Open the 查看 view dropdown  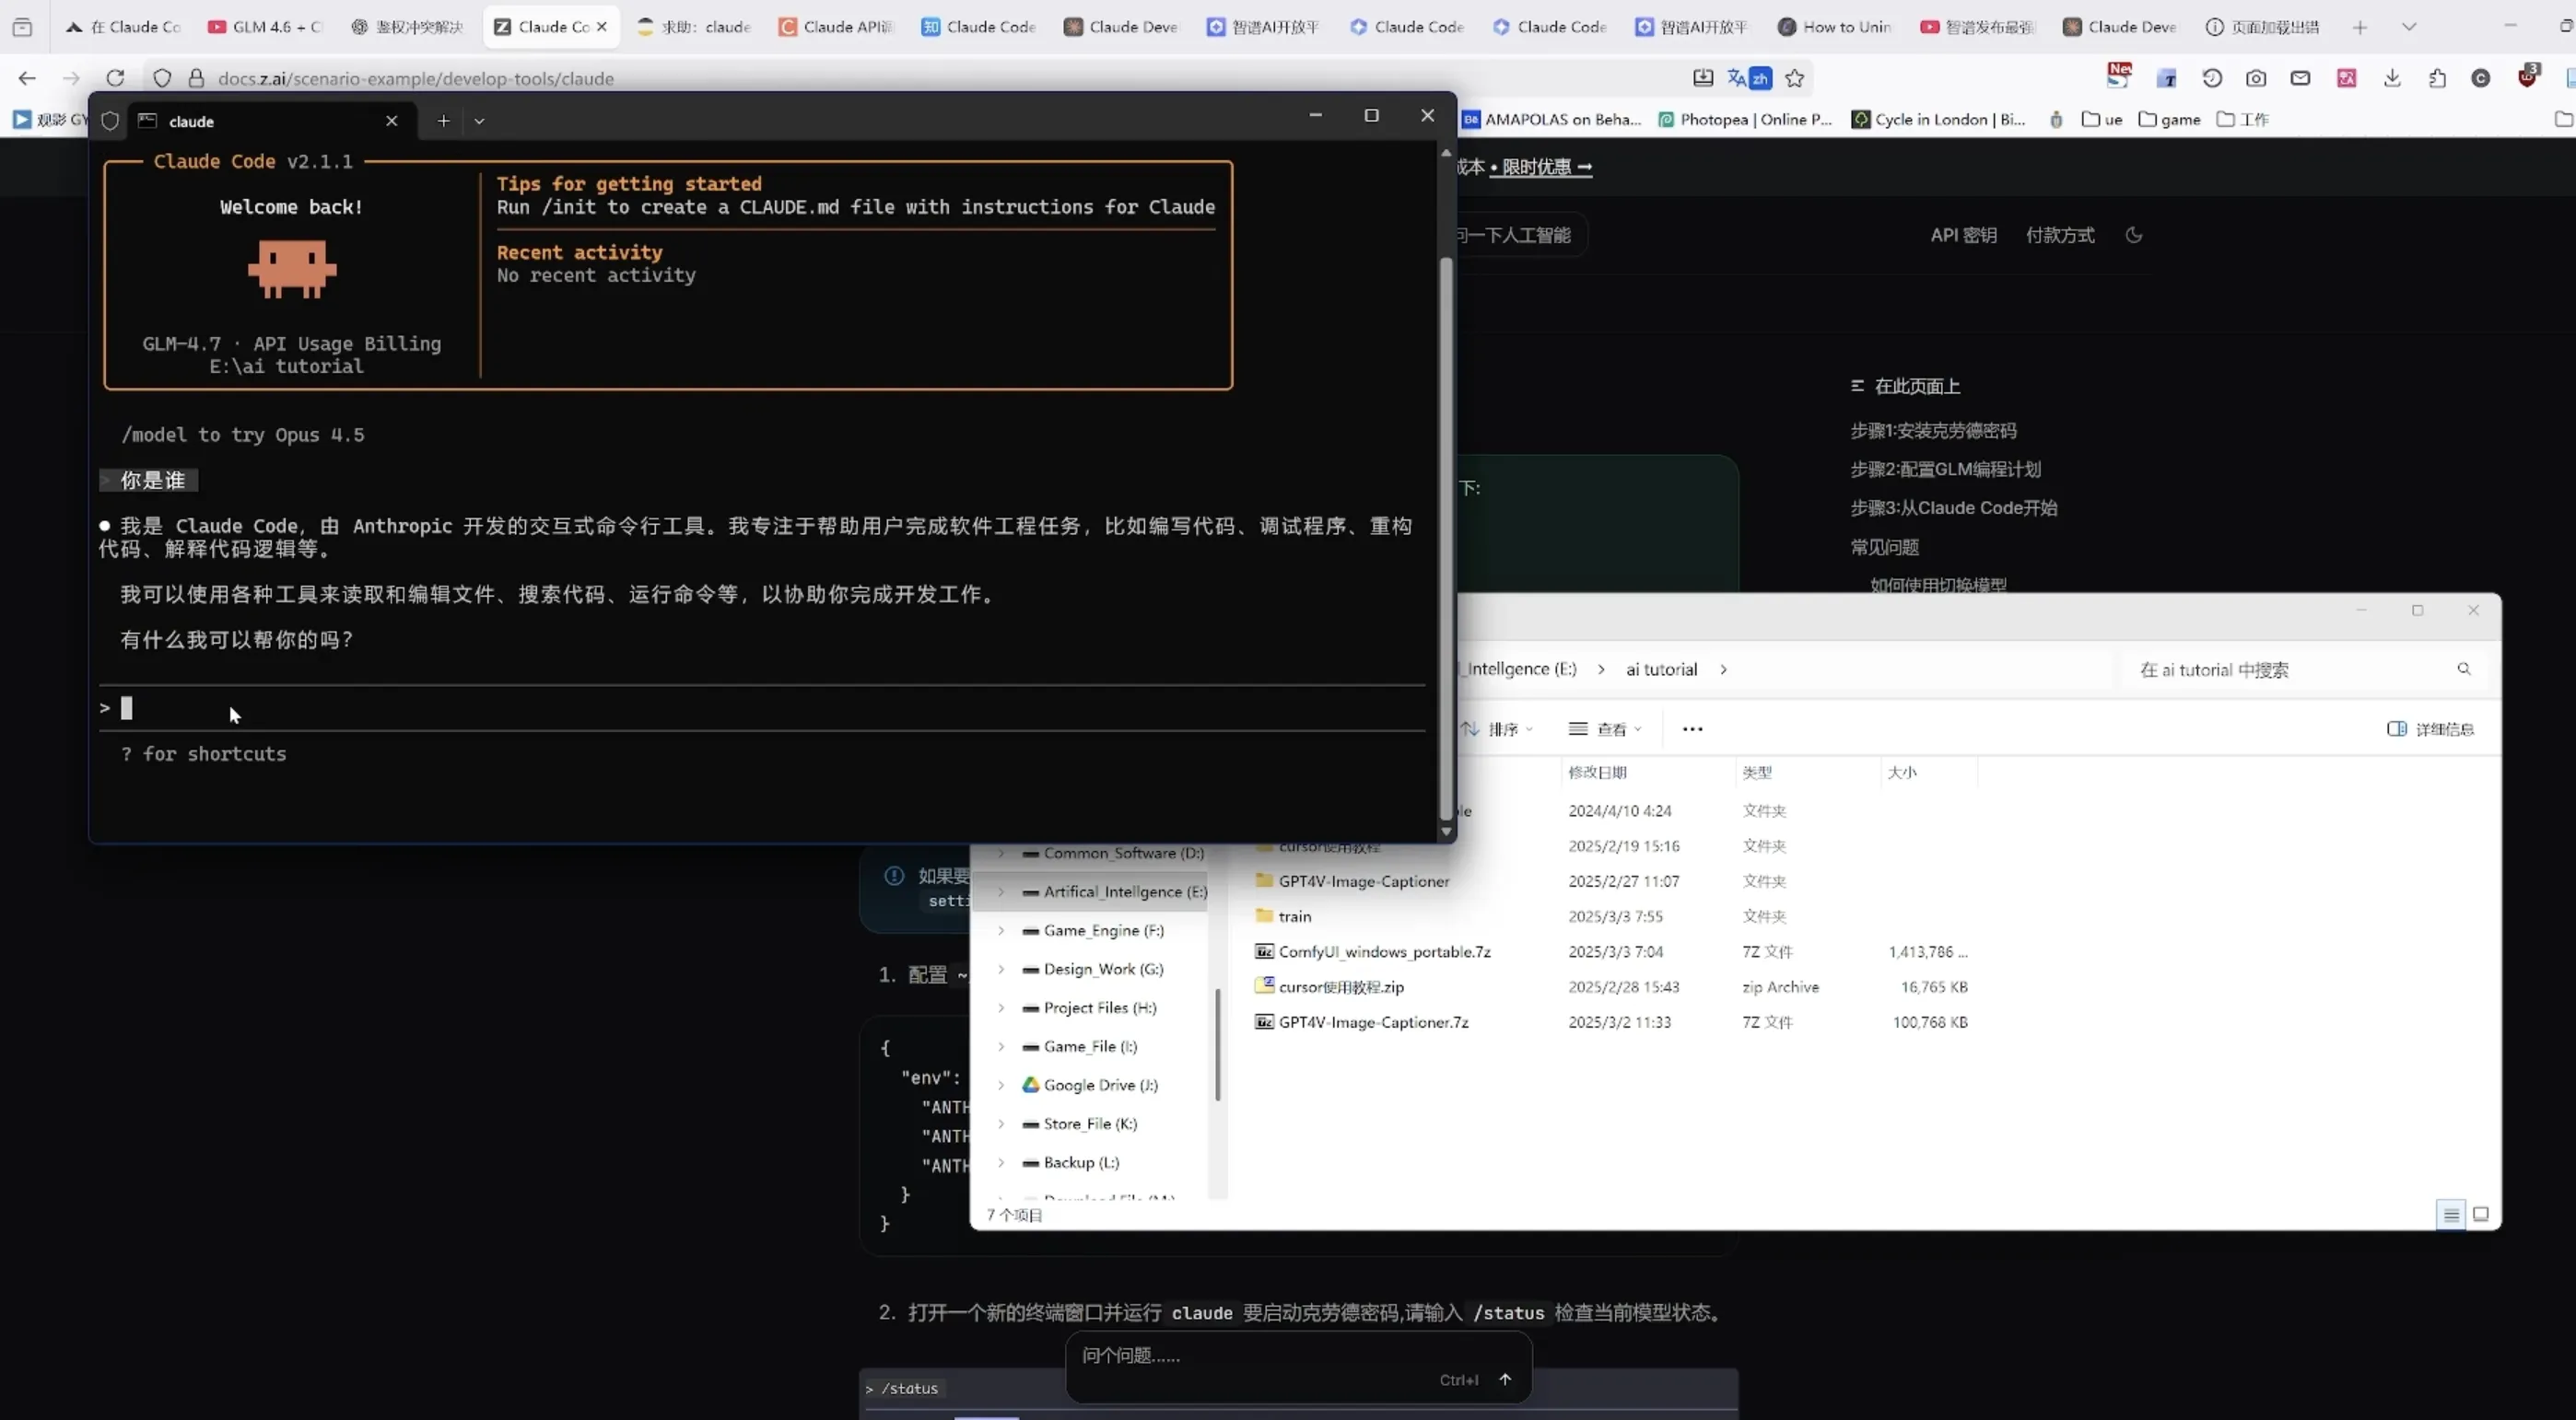click(1609, 728)
